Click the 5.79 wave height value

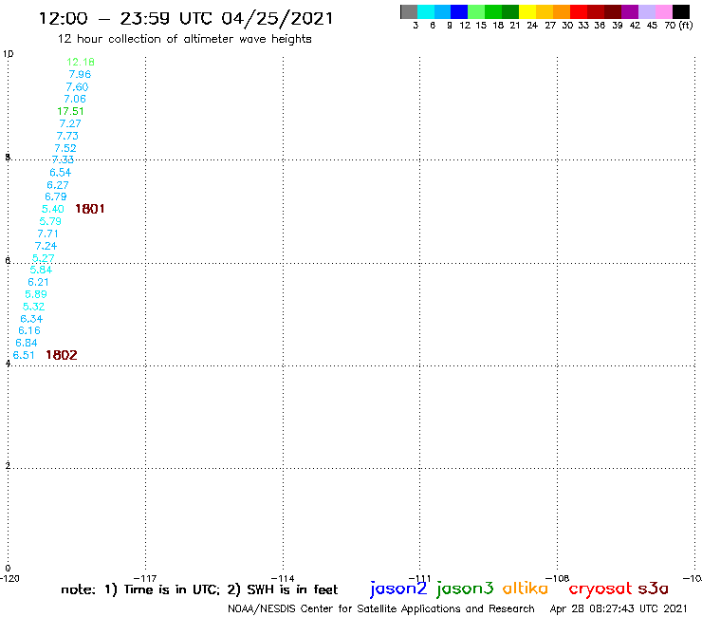pos(50,221)
